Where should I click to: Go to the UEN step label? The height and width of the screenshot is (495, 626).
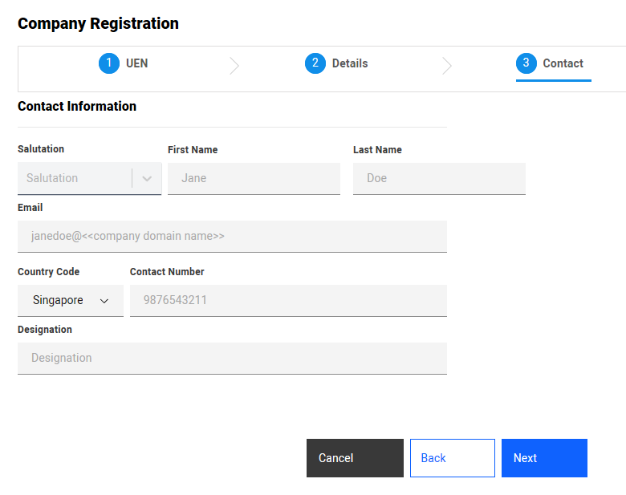point(136,63)
